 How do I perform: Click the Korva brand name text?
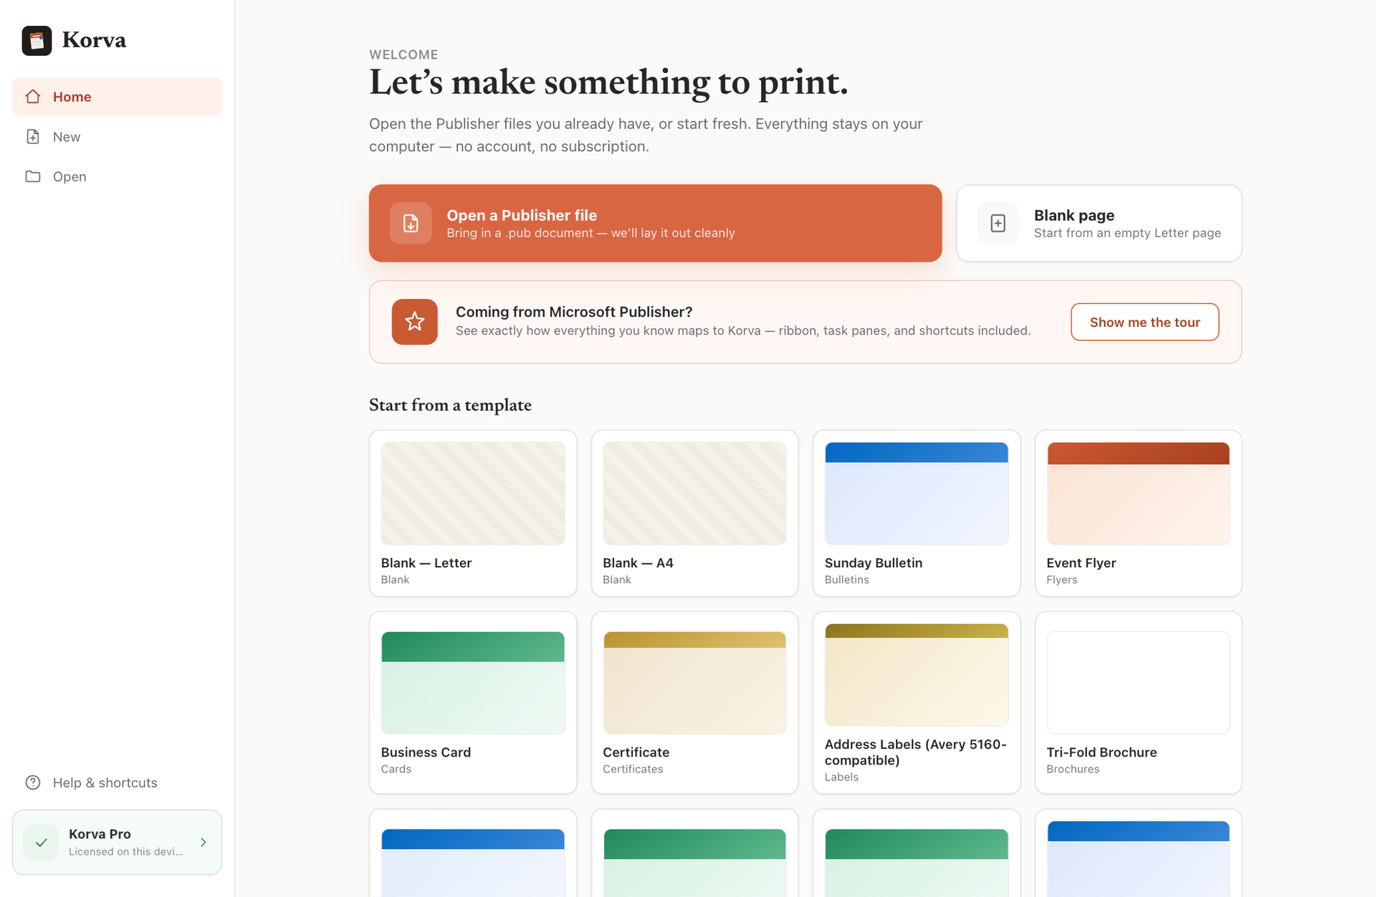(94, 40)
